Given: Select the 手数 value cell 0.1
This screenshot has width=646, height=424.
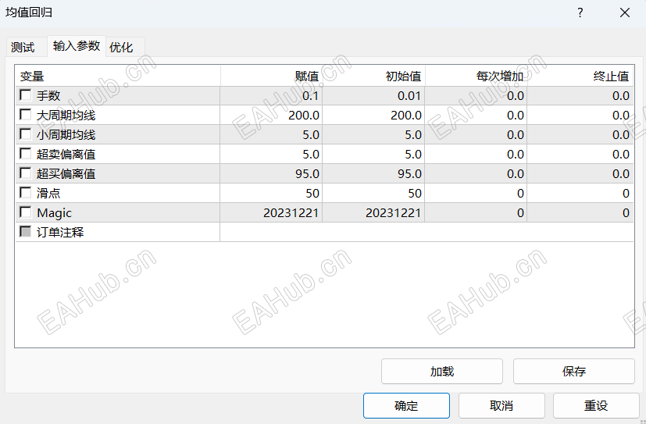Looking at the screenshot, I should (x=271, y=95).
